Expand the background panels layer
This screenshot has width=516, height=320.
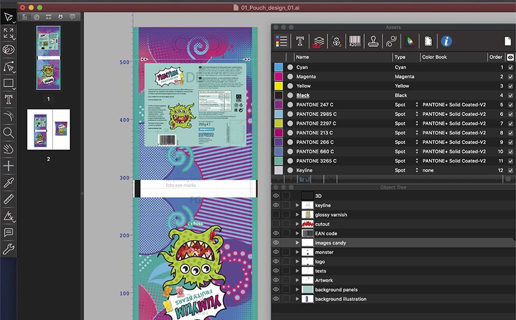[x=297, y=289]
